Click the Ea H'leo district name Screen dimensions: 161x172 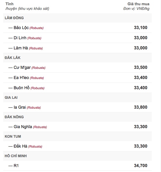[21, 78]
